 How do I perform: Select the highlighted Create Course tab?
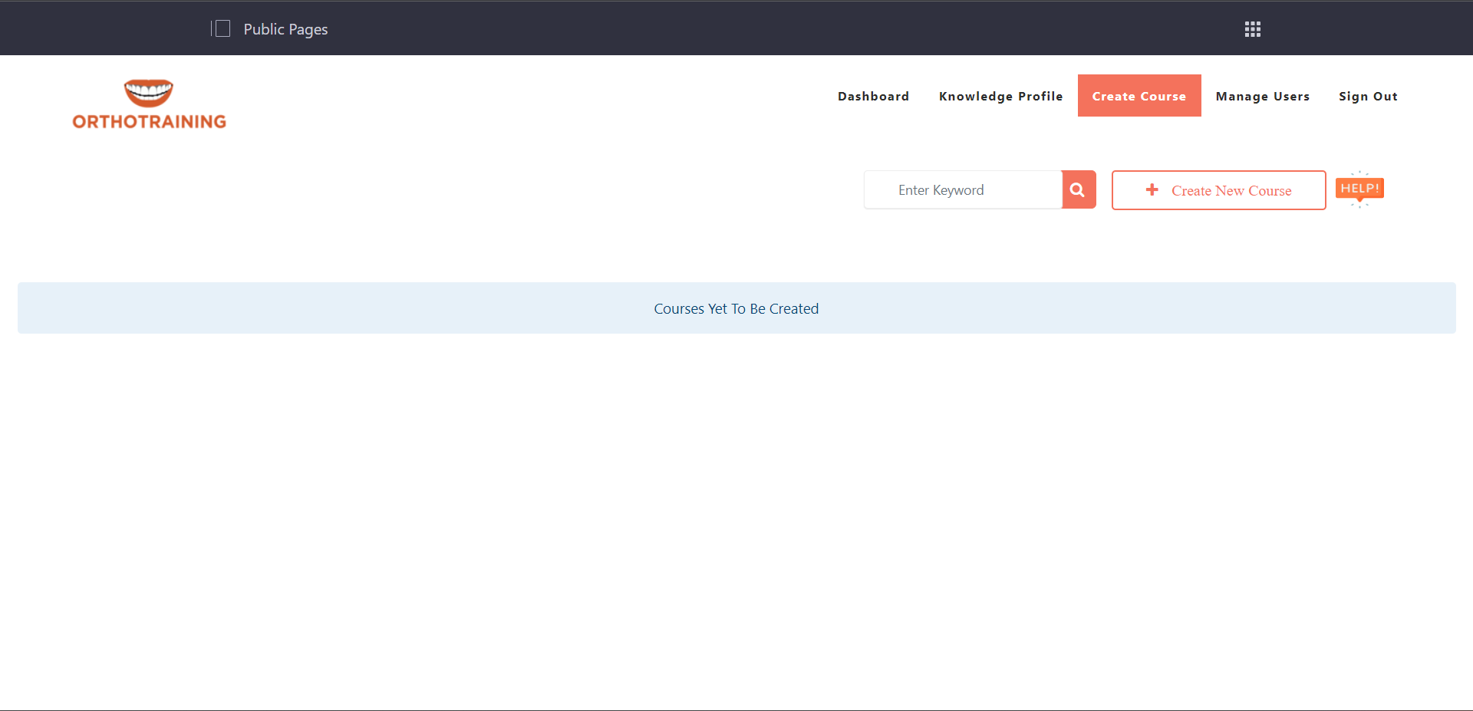(1139, 97)
